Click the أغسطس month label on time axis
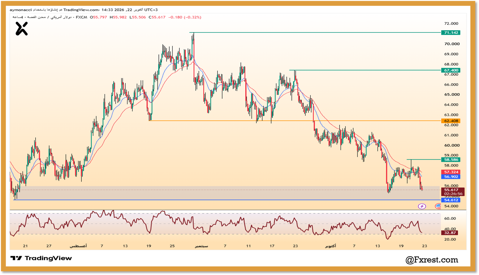479x275 pixels. click(x=78, y=246)
